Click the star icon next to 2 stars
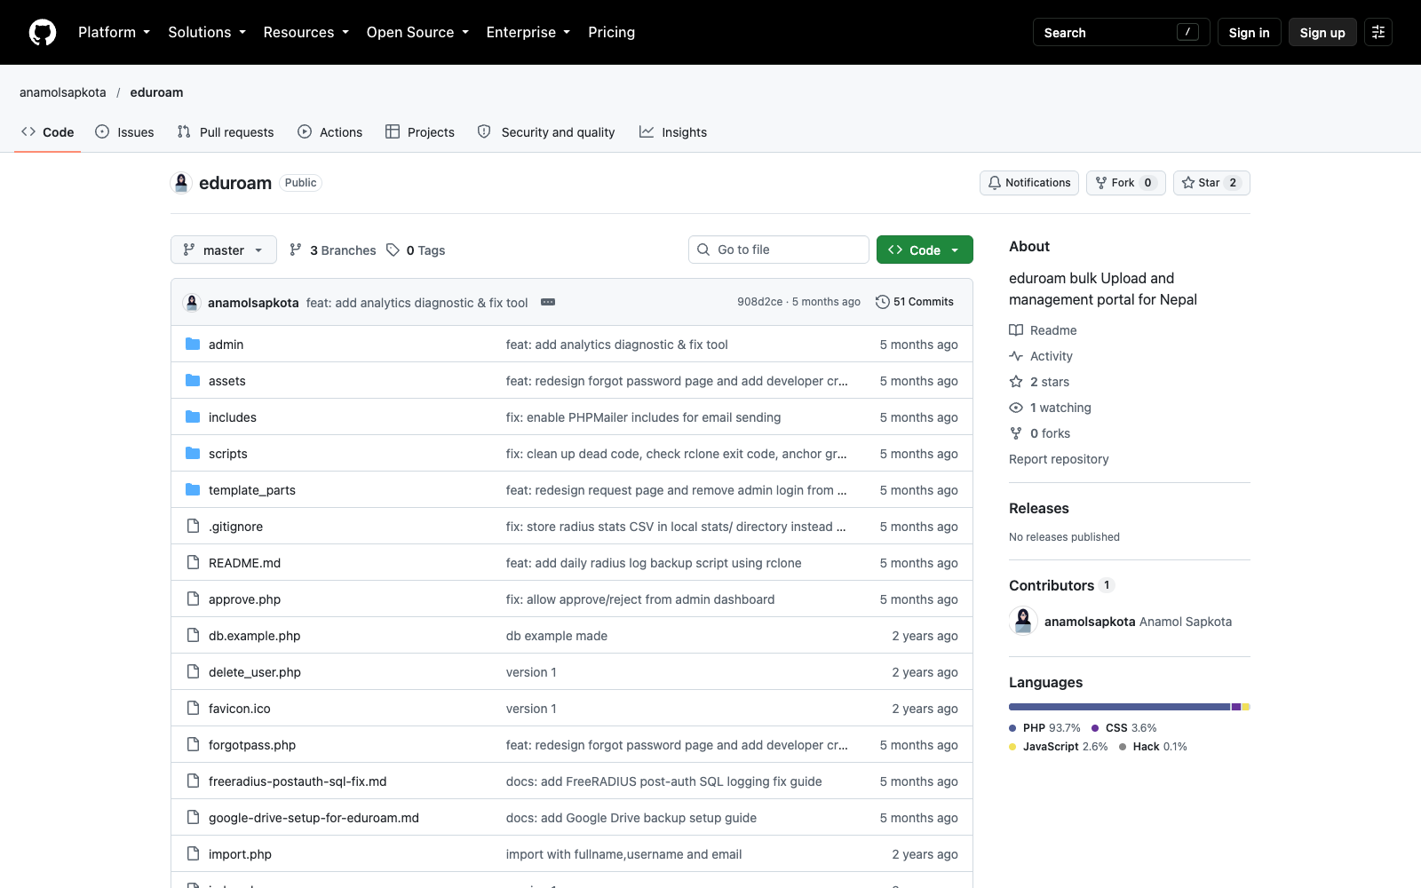Screen dimensions: 1421x888 click(1016, 382)
